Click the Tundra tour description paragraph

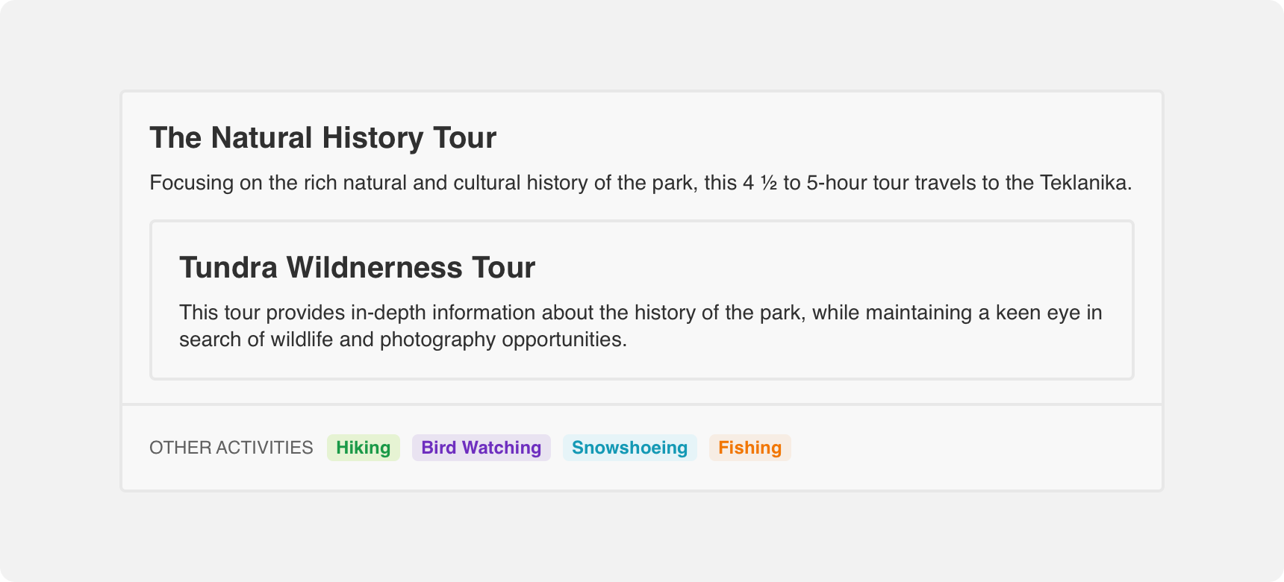(x=641, y=326)
